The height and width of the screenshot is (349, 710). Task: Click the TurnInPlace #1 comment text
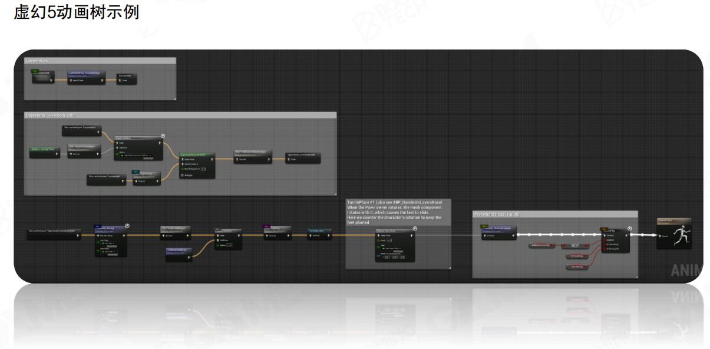(x=398, y=212)
